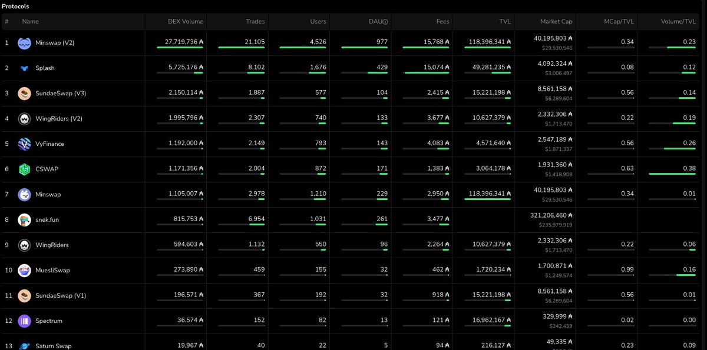Sort by the Fees column header

(x=443, y=22)
